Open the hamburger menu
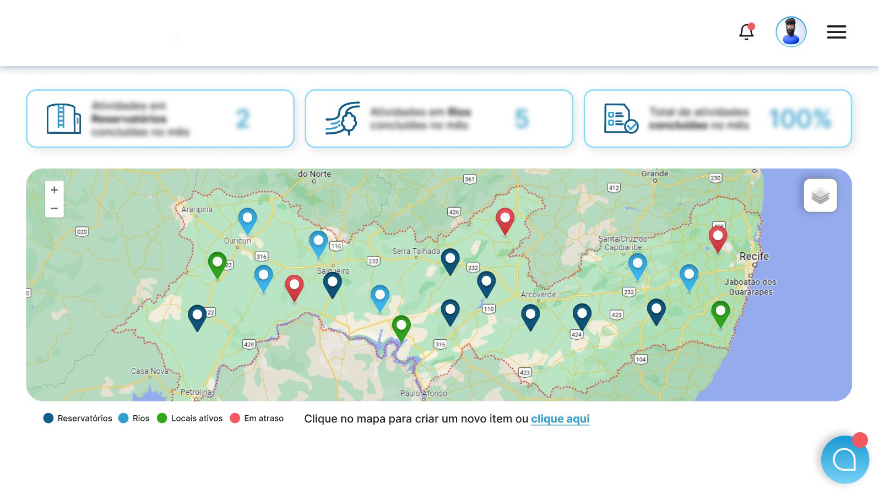The image size is (879, 494). 836,32
